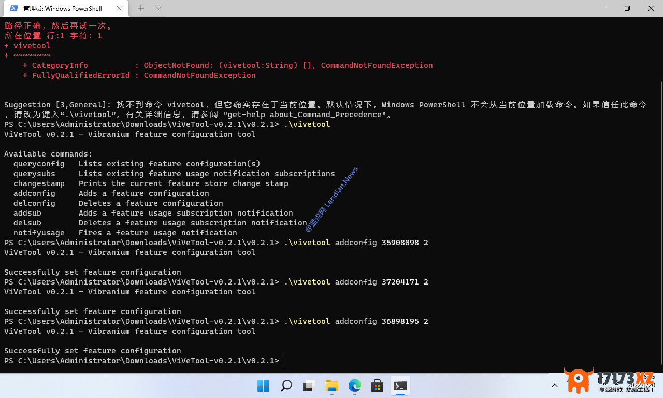Click the Windows Terminal taskbar icon
This screenshot has width=663, height=398.
pos(400,386)
